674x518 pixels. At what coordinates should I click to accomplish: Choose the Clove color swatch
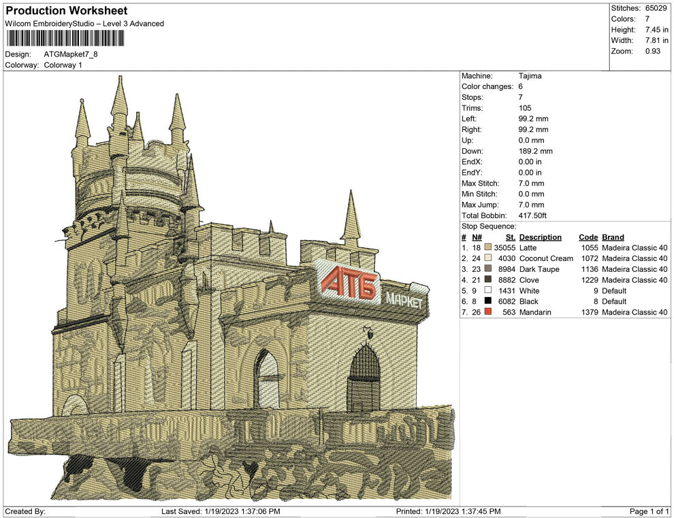(488, 280)
